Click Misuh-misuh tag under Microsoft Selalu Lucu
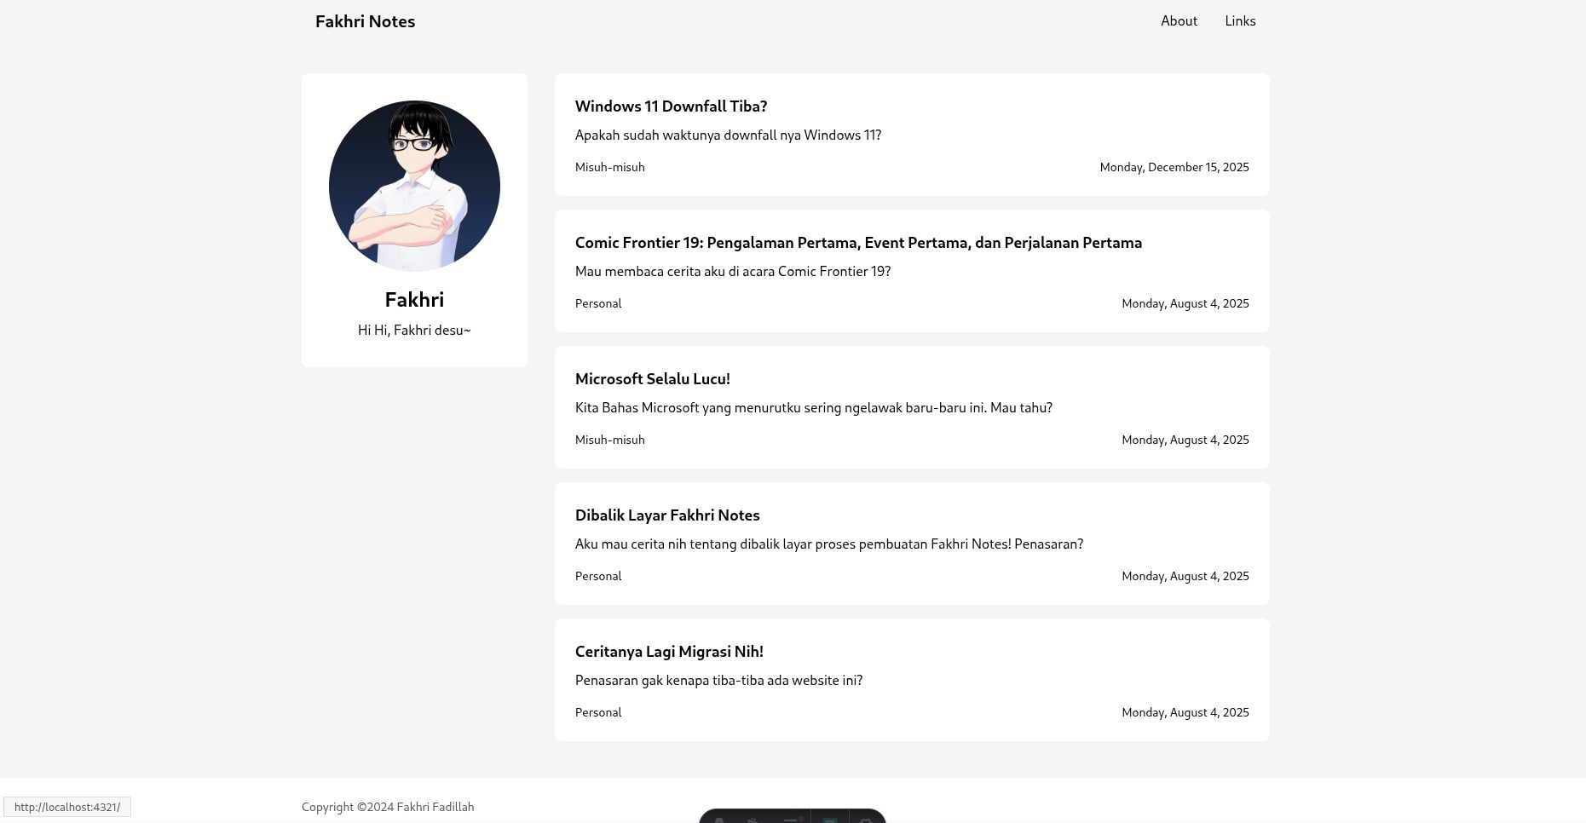1586x823 pixels. [x=609, y=440]
